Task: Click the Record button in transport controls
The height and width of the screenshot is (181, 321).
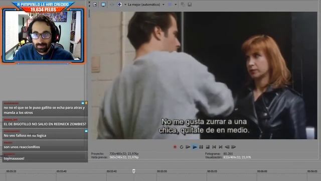Action: [175, 147]
